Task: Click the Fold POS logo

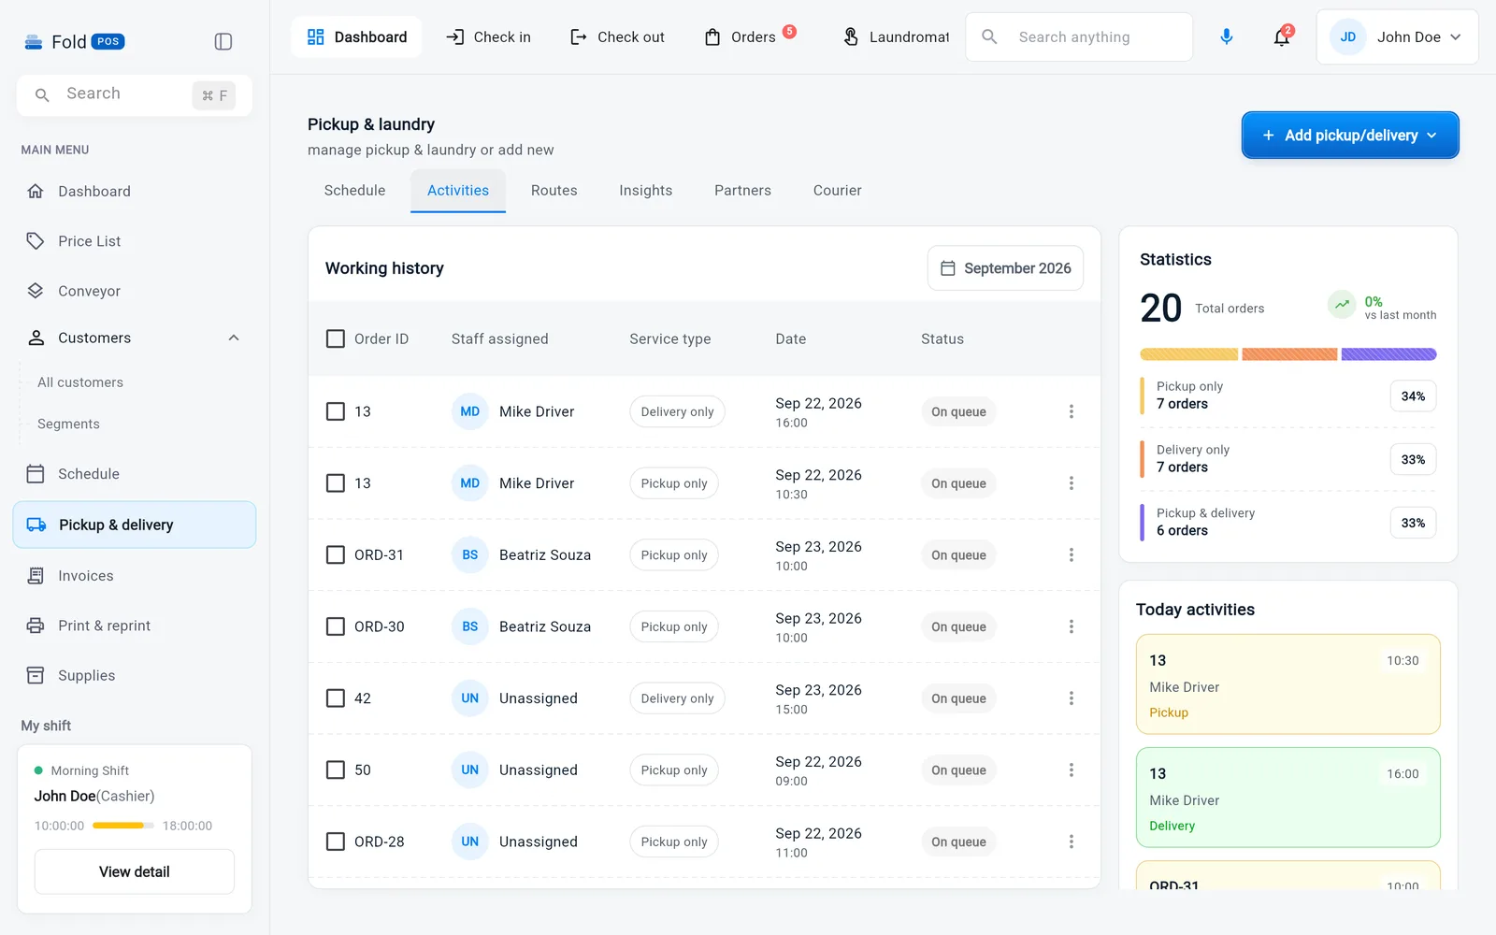Action: 74,41
